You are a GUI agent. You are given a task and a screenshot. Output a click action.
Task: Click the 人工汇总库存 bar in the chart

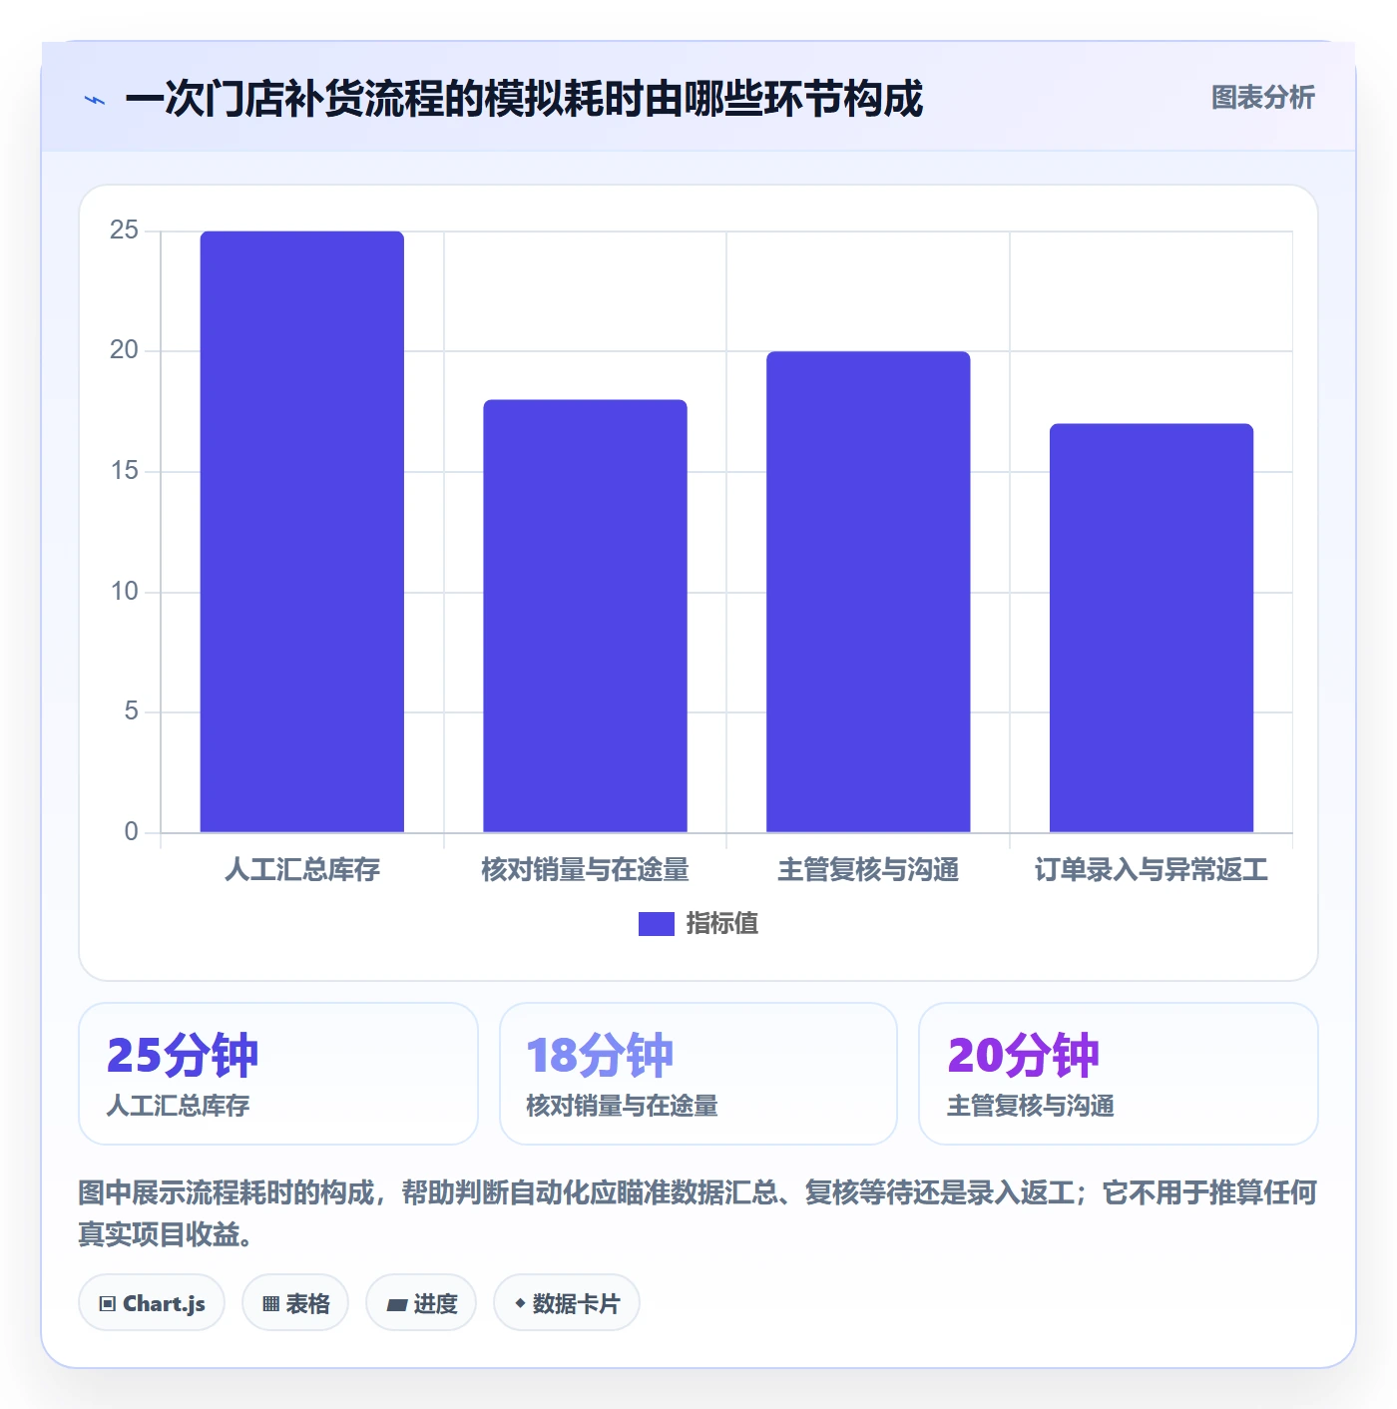pyautogui.click(x=302, y=532)
